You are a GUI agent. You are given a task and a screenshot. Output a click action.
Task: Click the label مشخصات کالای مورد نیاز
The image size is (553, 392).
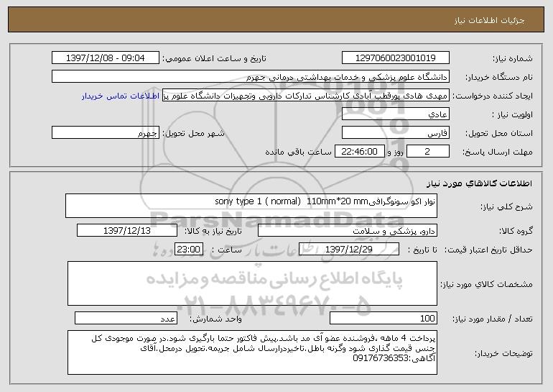click(x=487, y=284)
